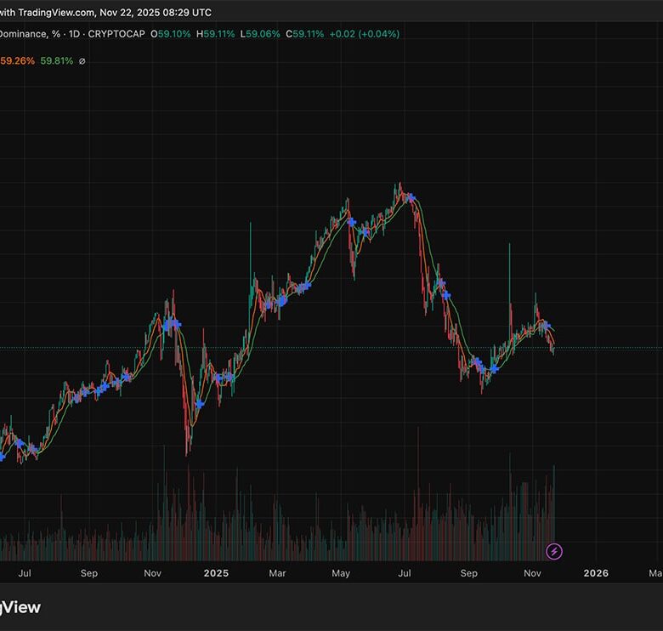The image size is (663, 631).
Task: Click the most recent candlestick at the chart's right edge
Action: point(553,348)
